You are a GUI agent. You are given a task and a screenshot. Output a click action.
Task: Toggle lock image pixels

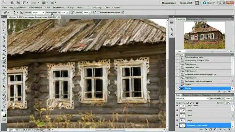click(191, 103)
